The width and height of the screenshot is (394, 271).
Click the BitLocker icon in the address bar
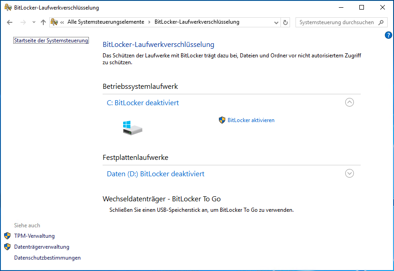pyautogui.click(x=54, y=22)
